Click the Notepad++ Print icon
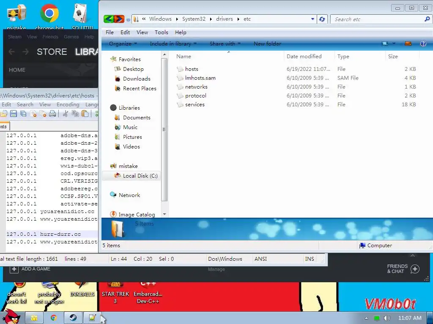 tap(52, 113)
